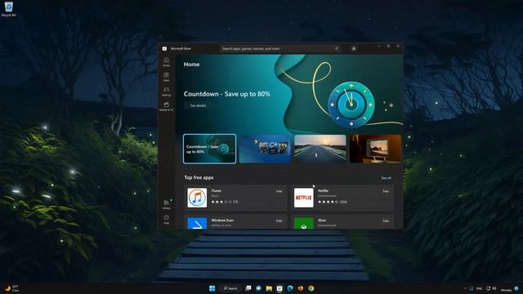
Task: Show hidden system tray icons
Action: coord(465,288)
